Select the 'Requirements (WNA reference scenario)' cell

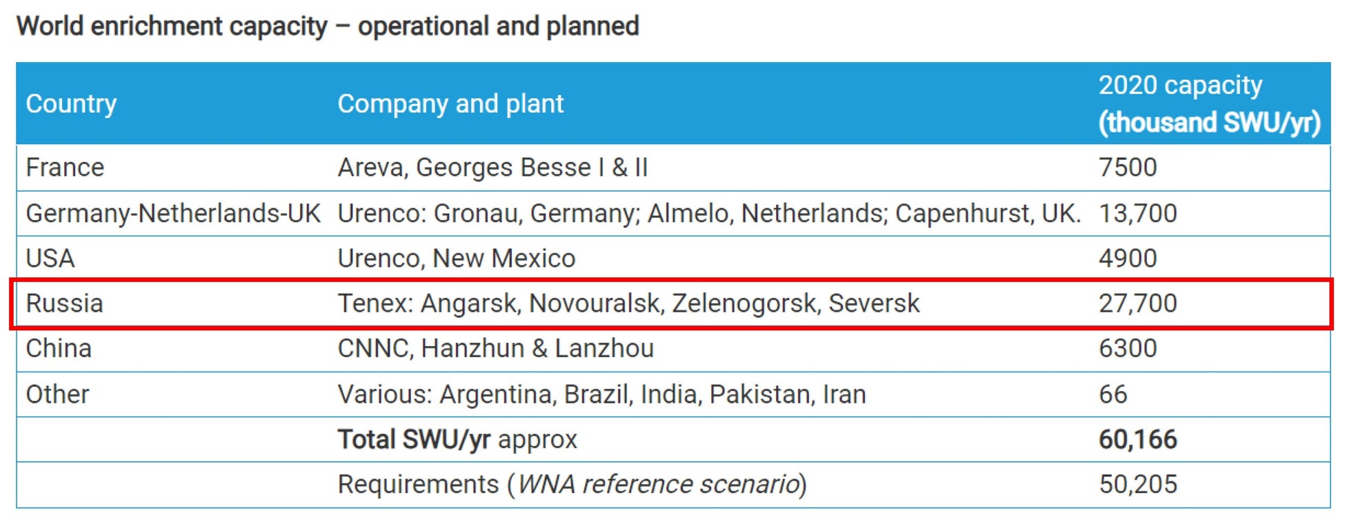pyautogui.click(x=572, y=484)
